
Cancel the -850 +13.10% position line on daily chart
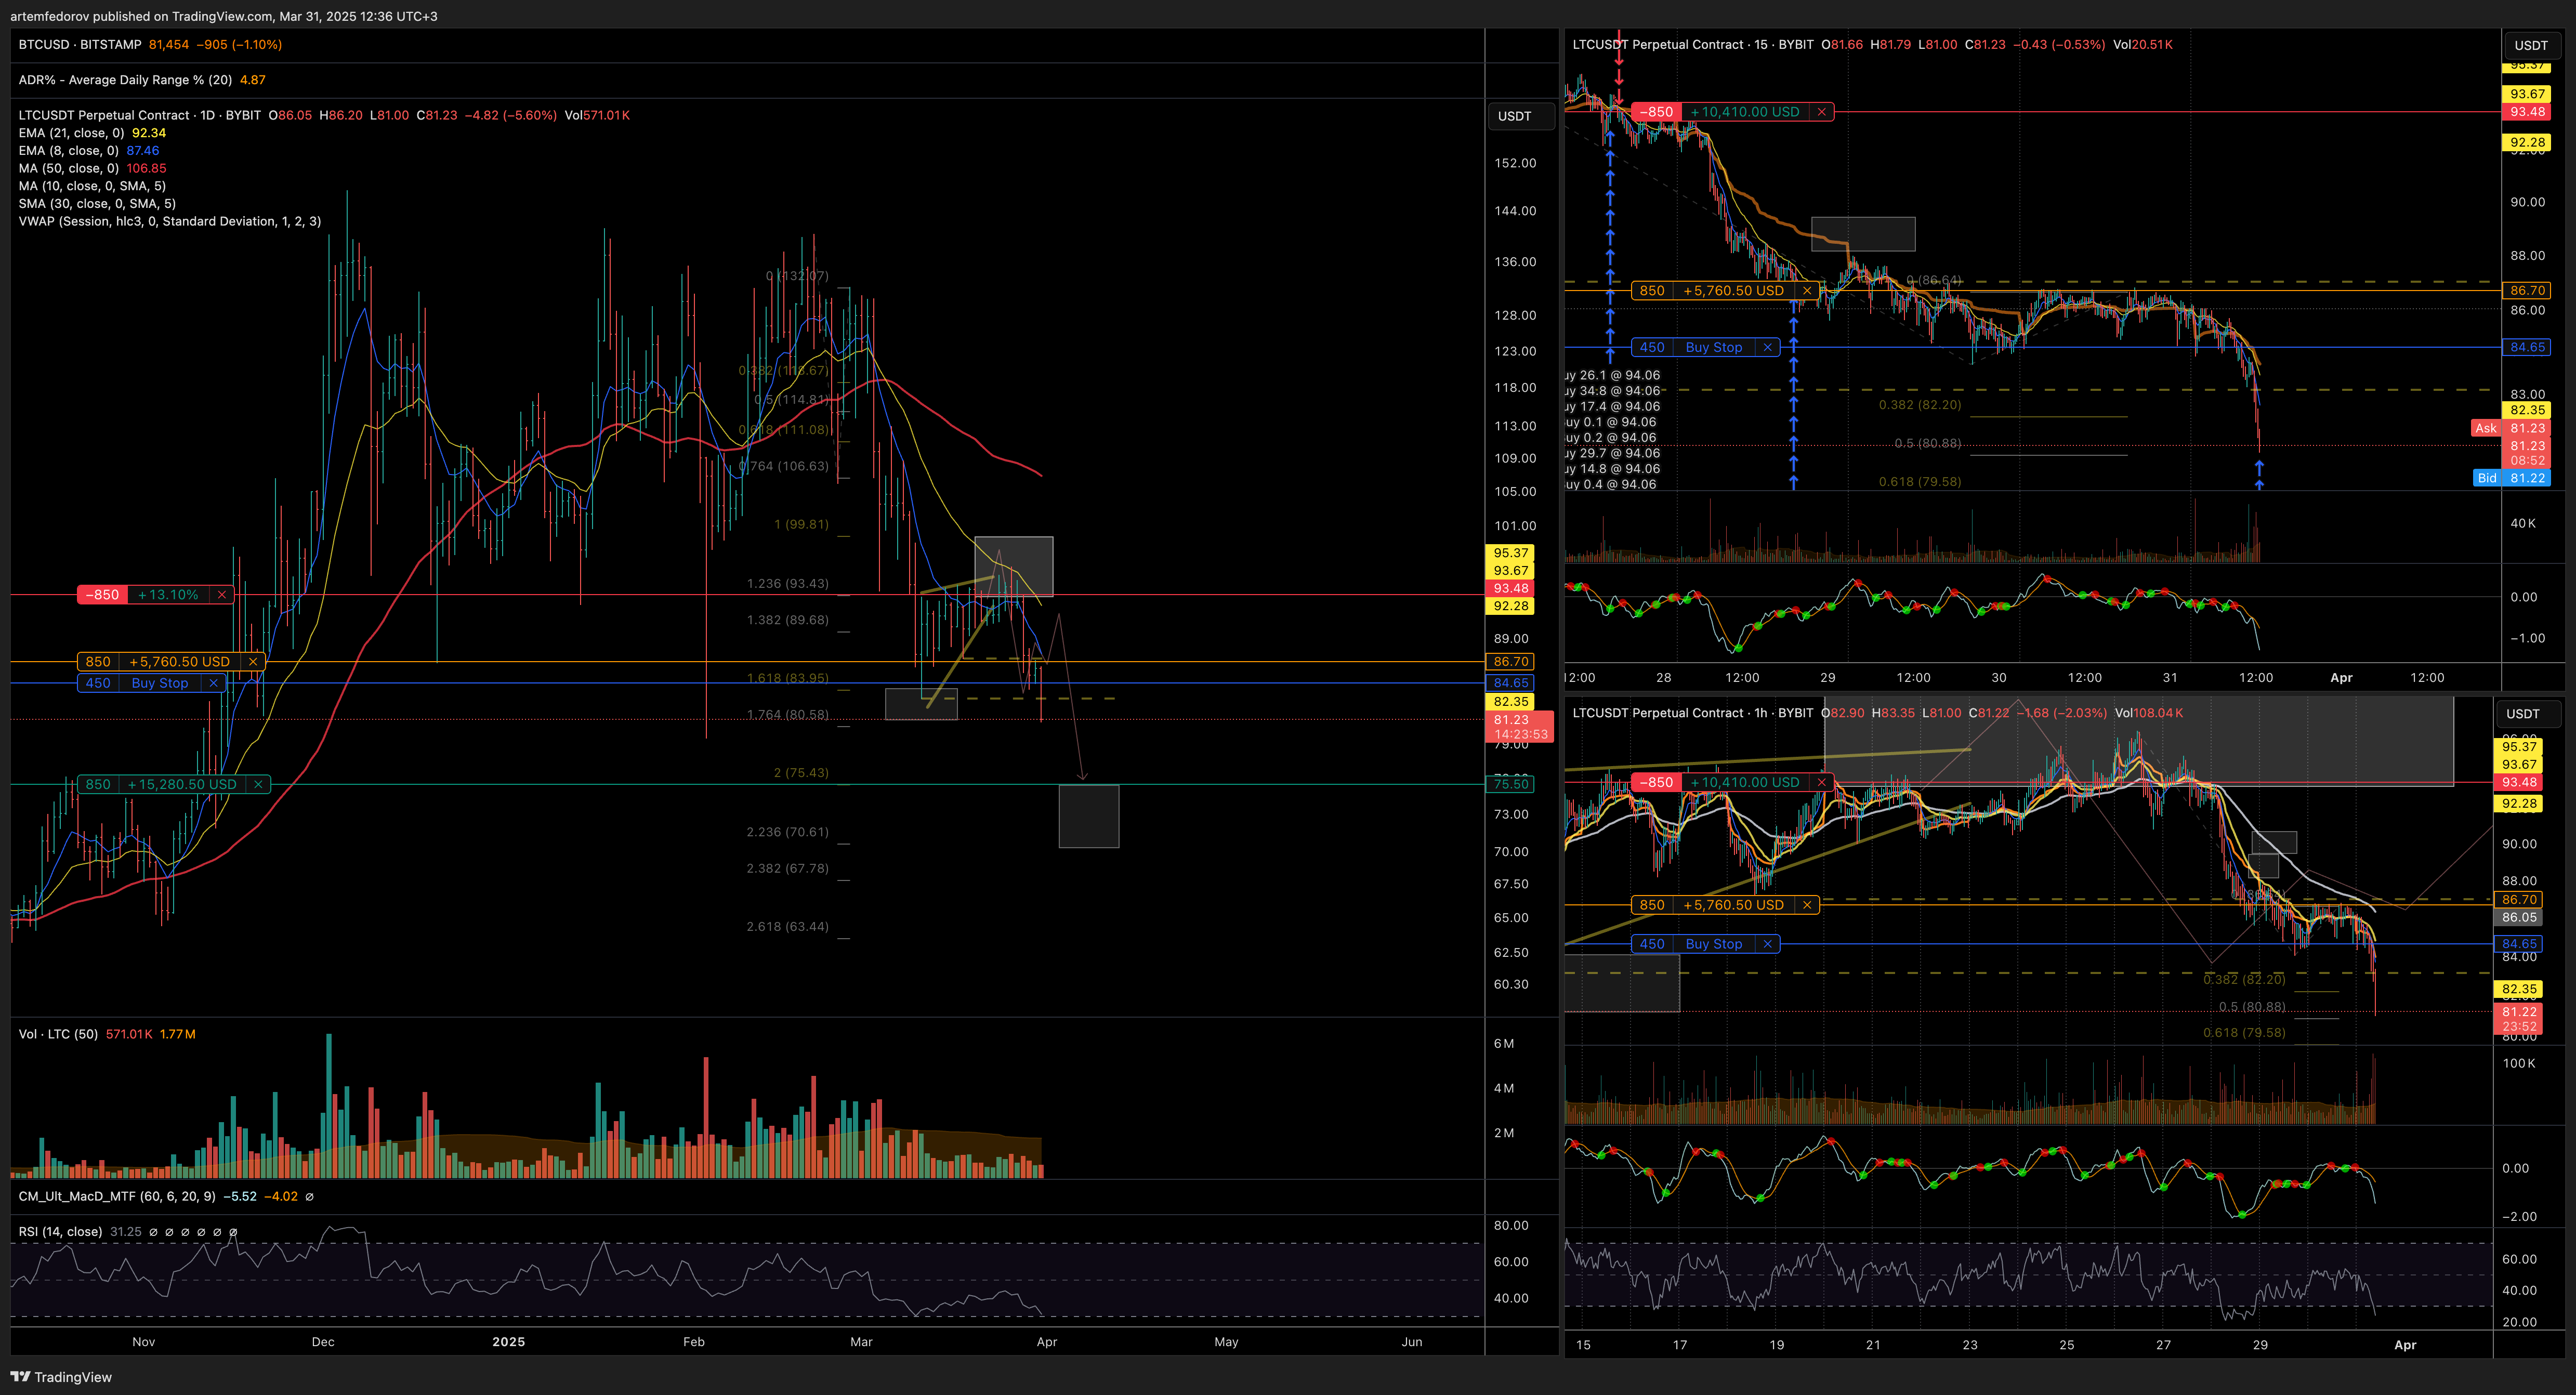(x=222, y=595)
